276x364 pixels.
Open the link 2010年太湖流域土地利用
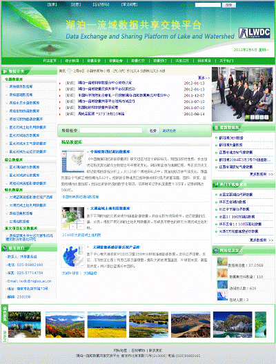81,235
